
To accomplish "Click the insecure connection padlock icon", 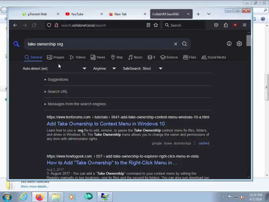I will [x=56, y=25].
